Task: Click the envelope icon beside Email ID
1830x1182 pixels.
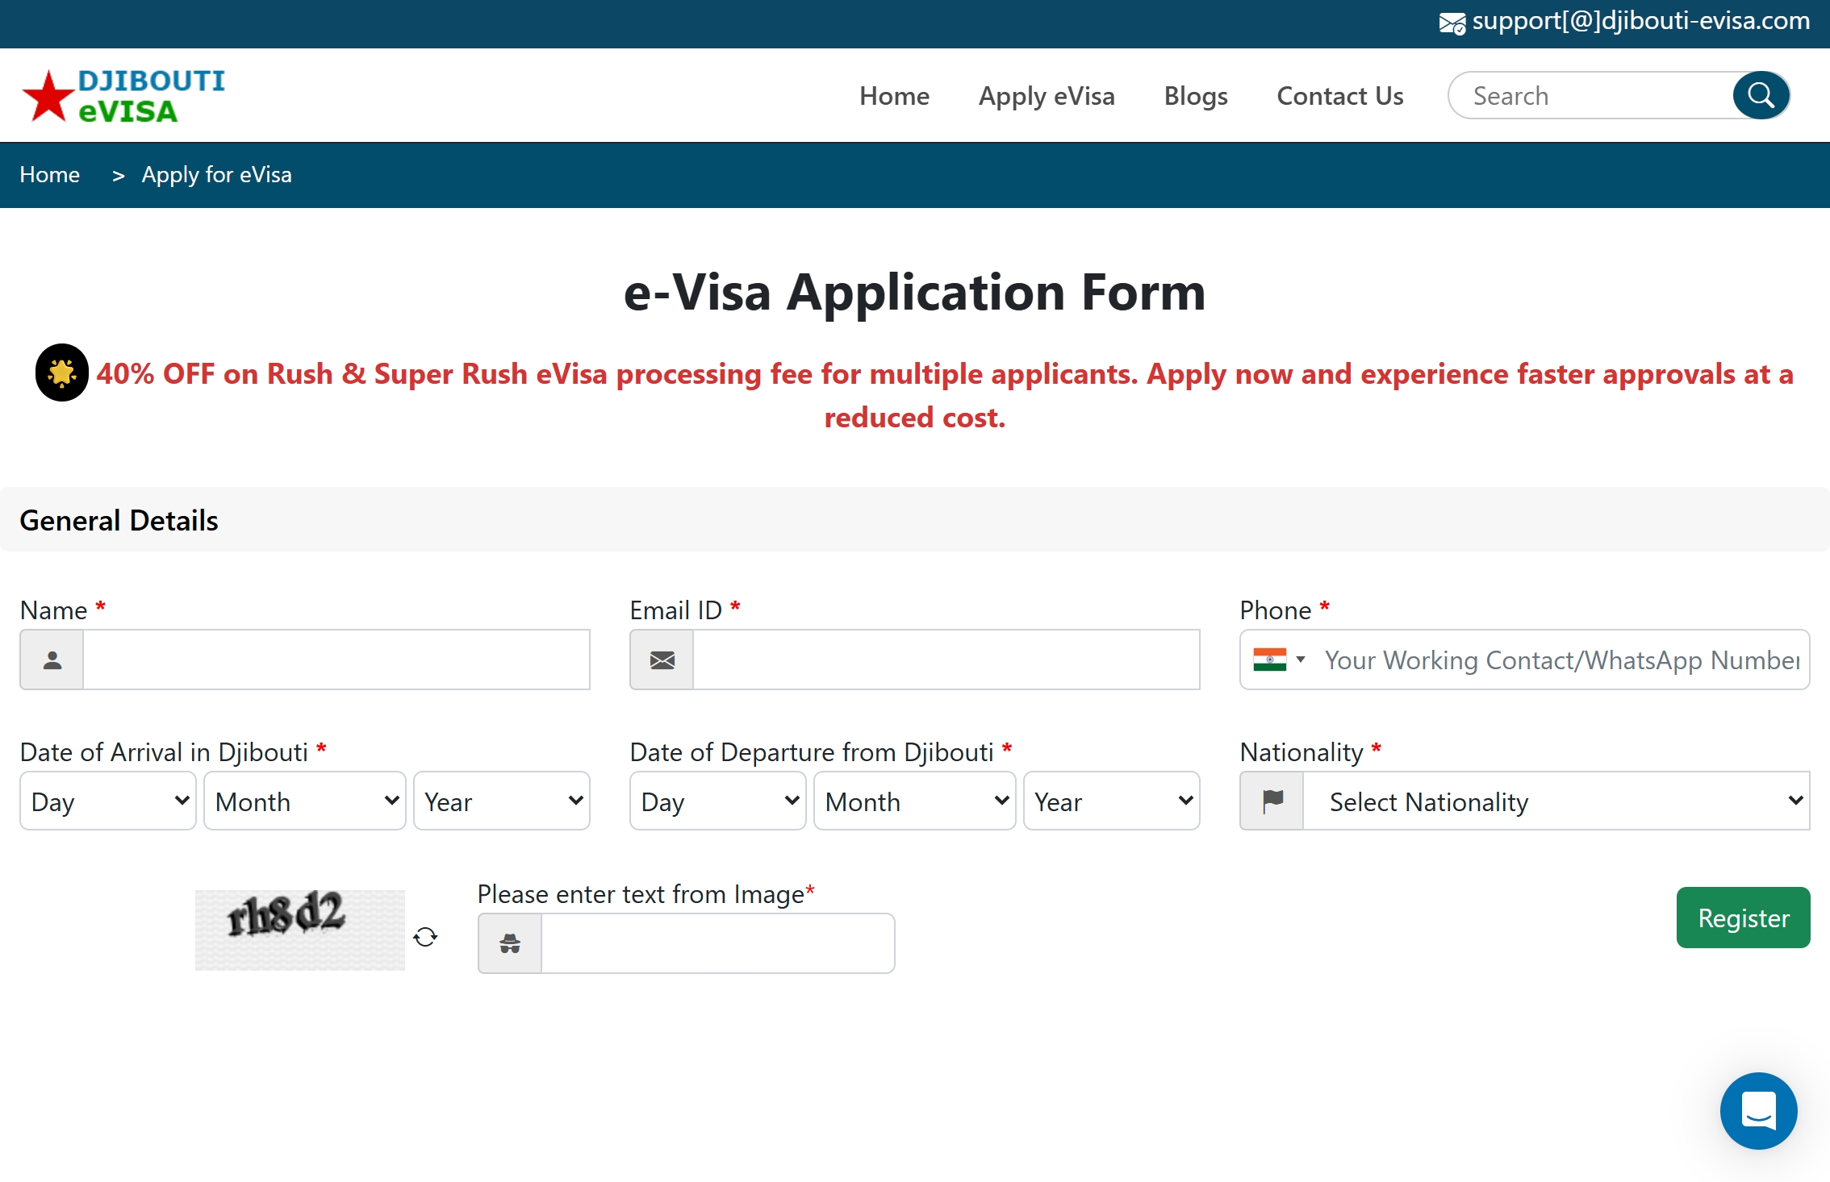Action: (662, 660)
